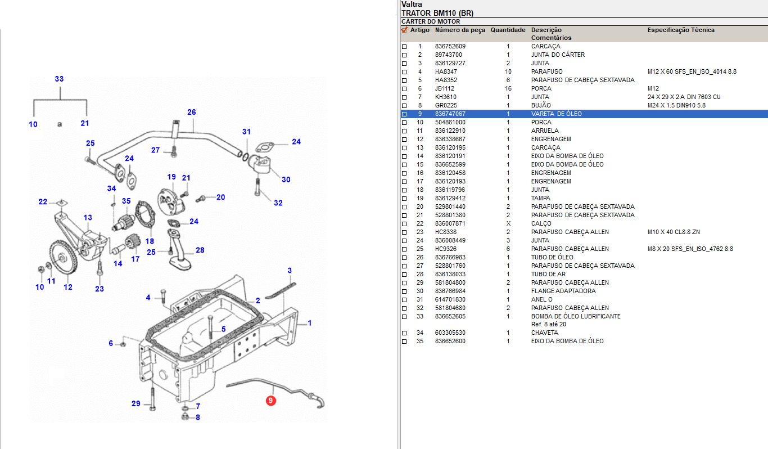Click callout 1 beside the oil pan housing
The width and height of the screenshot is (768, 449).
309,323
